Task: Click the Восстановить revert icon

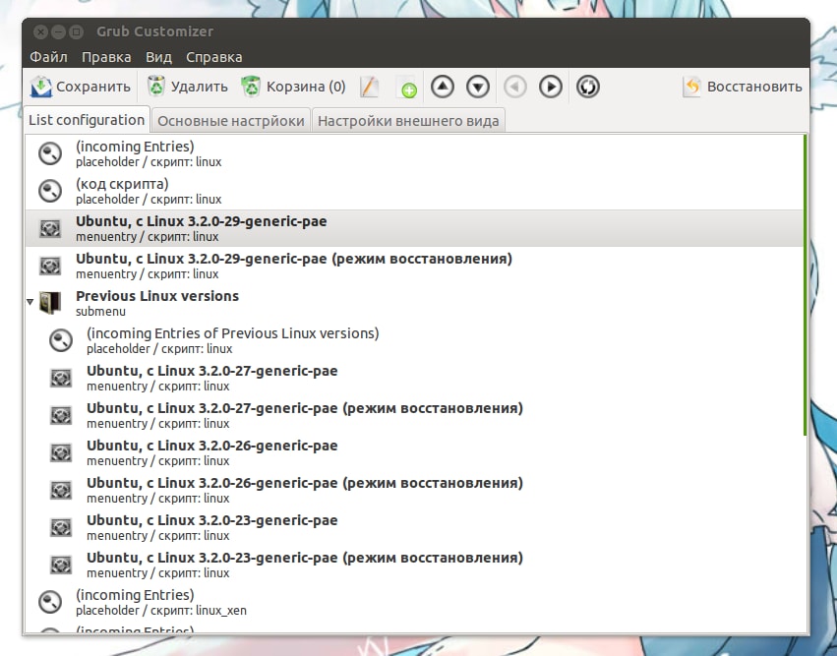Action: (691, 87)
